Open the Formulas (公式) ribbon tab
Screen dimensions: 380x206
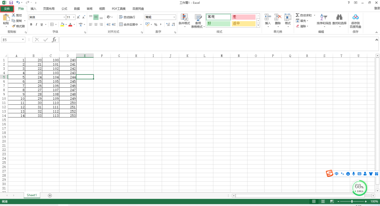click(64, 9)
